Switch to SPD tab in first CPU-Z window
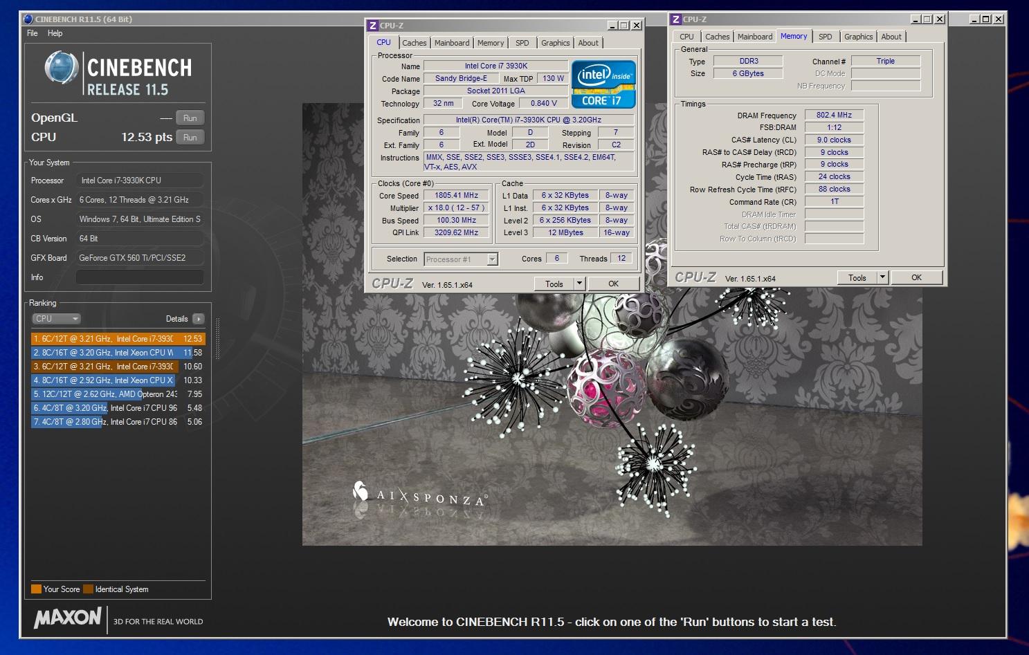The width and height of the screenshot is (1029, 655). click(522, 43)
